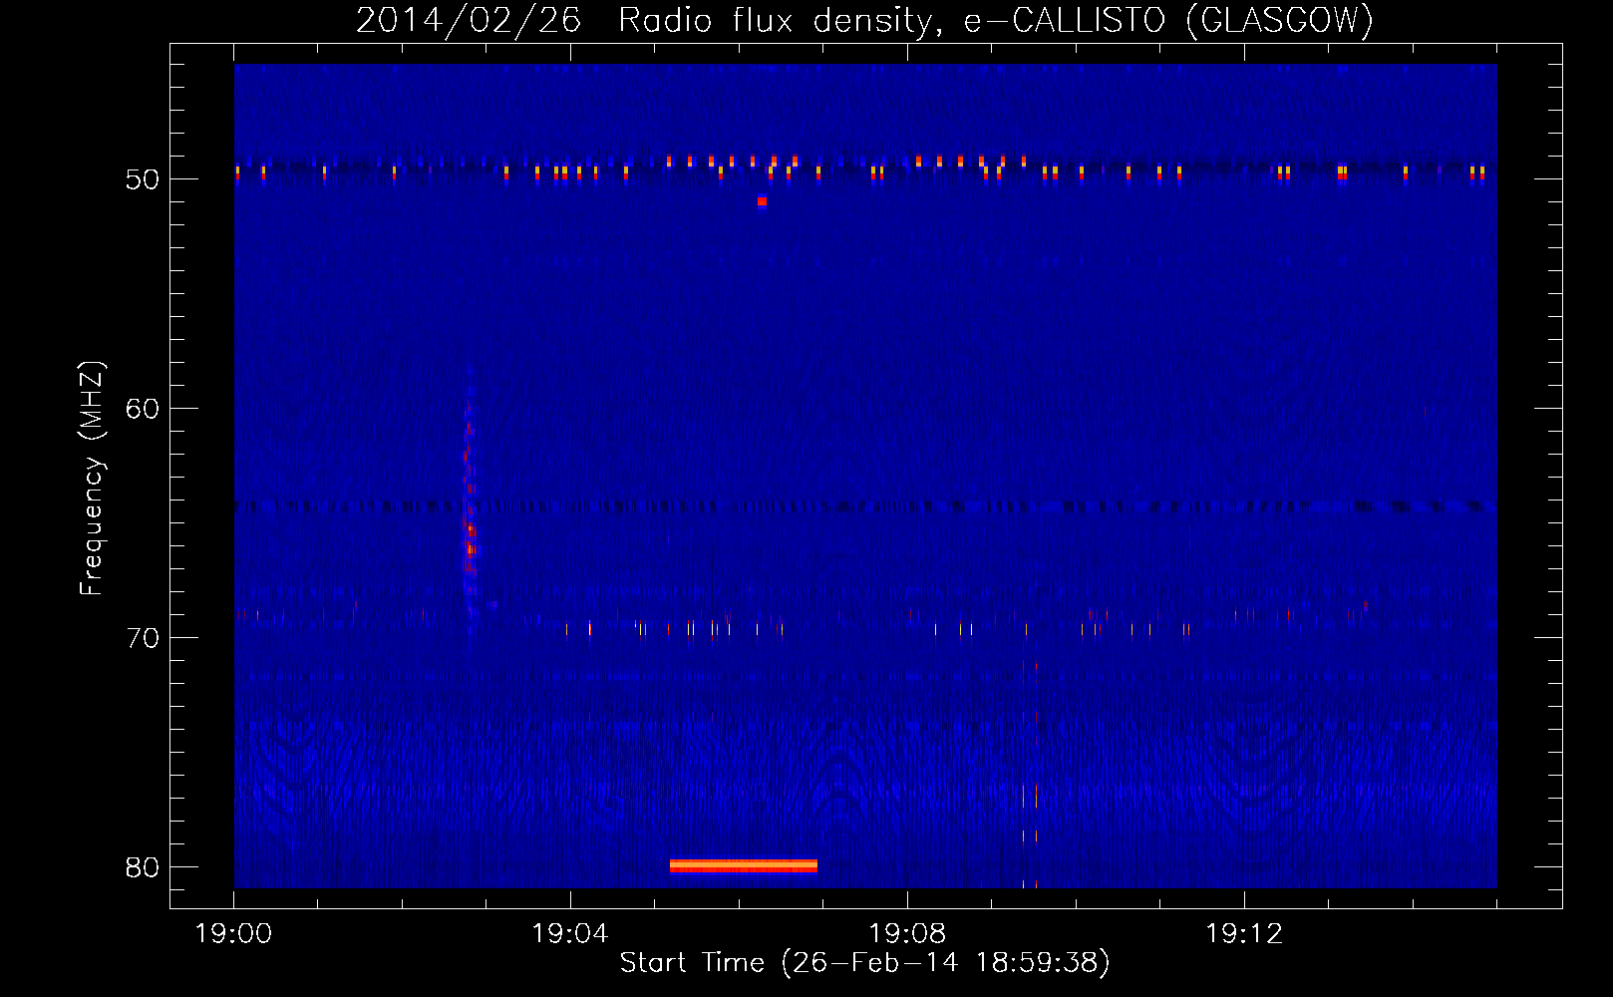The width and height of the screenshot is (1613, 997).
Task: Click the "Start Time (26-Feb-14 18:59:38)" label
Action: 864,963
